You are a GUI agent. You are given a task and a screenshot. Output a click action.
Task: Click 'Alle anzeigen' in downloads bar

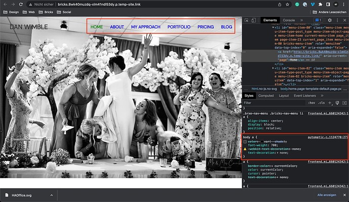[327, 195]
